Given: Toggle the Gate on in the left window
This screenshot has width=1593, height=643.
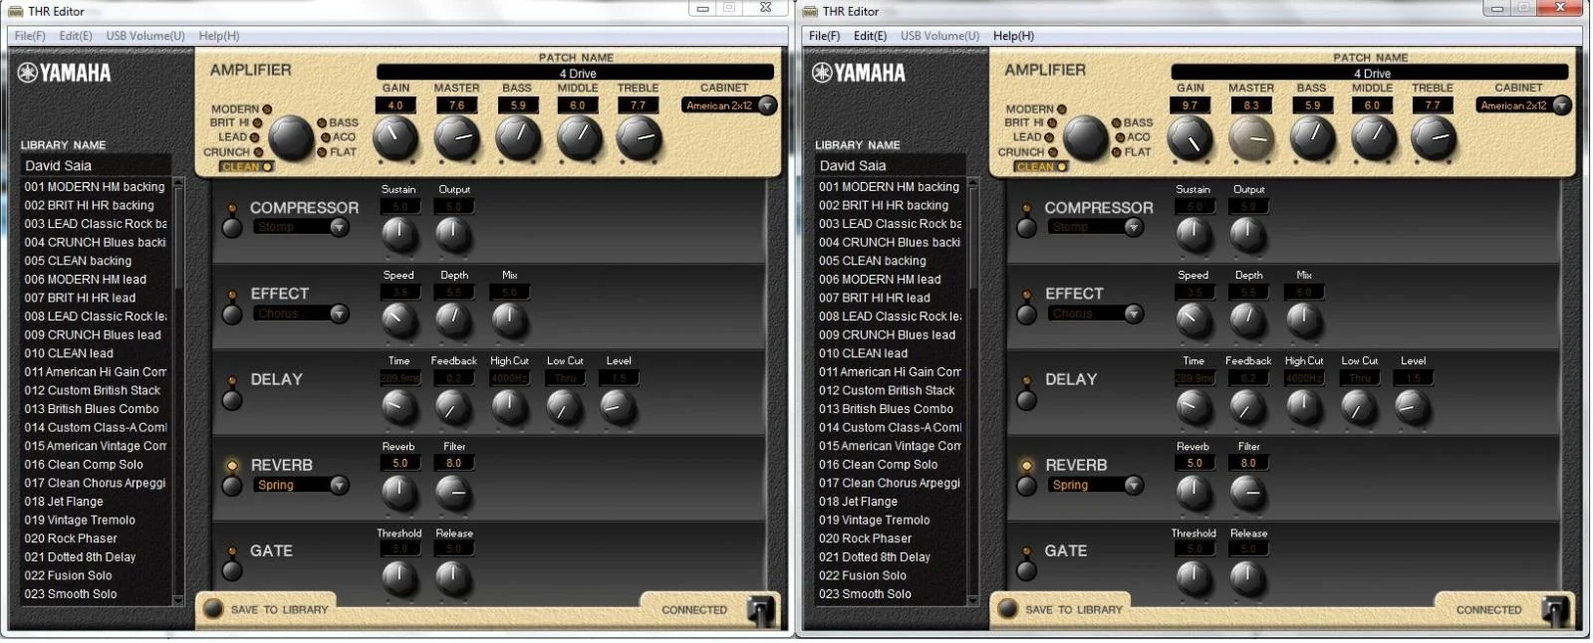Looking at the screenshot, I should (232, 571).
